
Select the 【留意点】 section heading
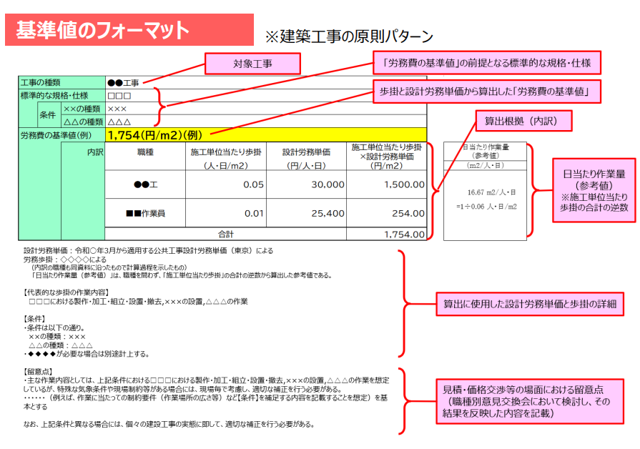39,372
